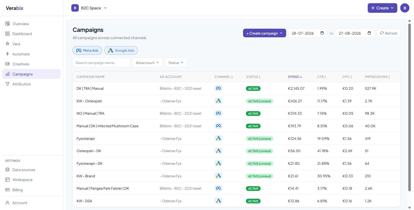Open Automate in sidebar

tap(31, 54)
